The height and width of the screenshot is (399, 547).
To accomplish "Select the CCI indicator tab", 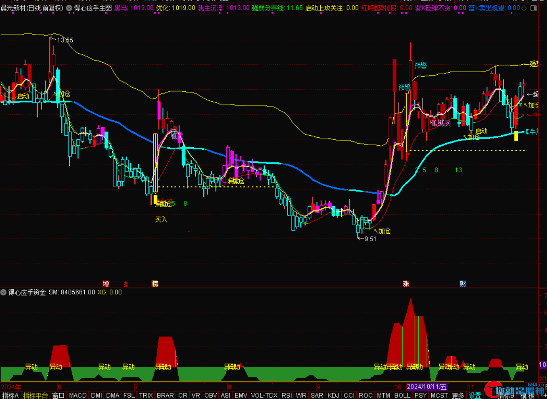I will [349, 395].
